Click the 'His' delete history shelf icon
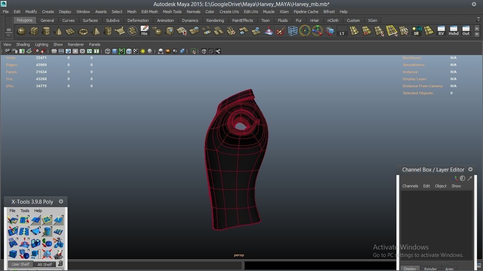 [144, 31]
